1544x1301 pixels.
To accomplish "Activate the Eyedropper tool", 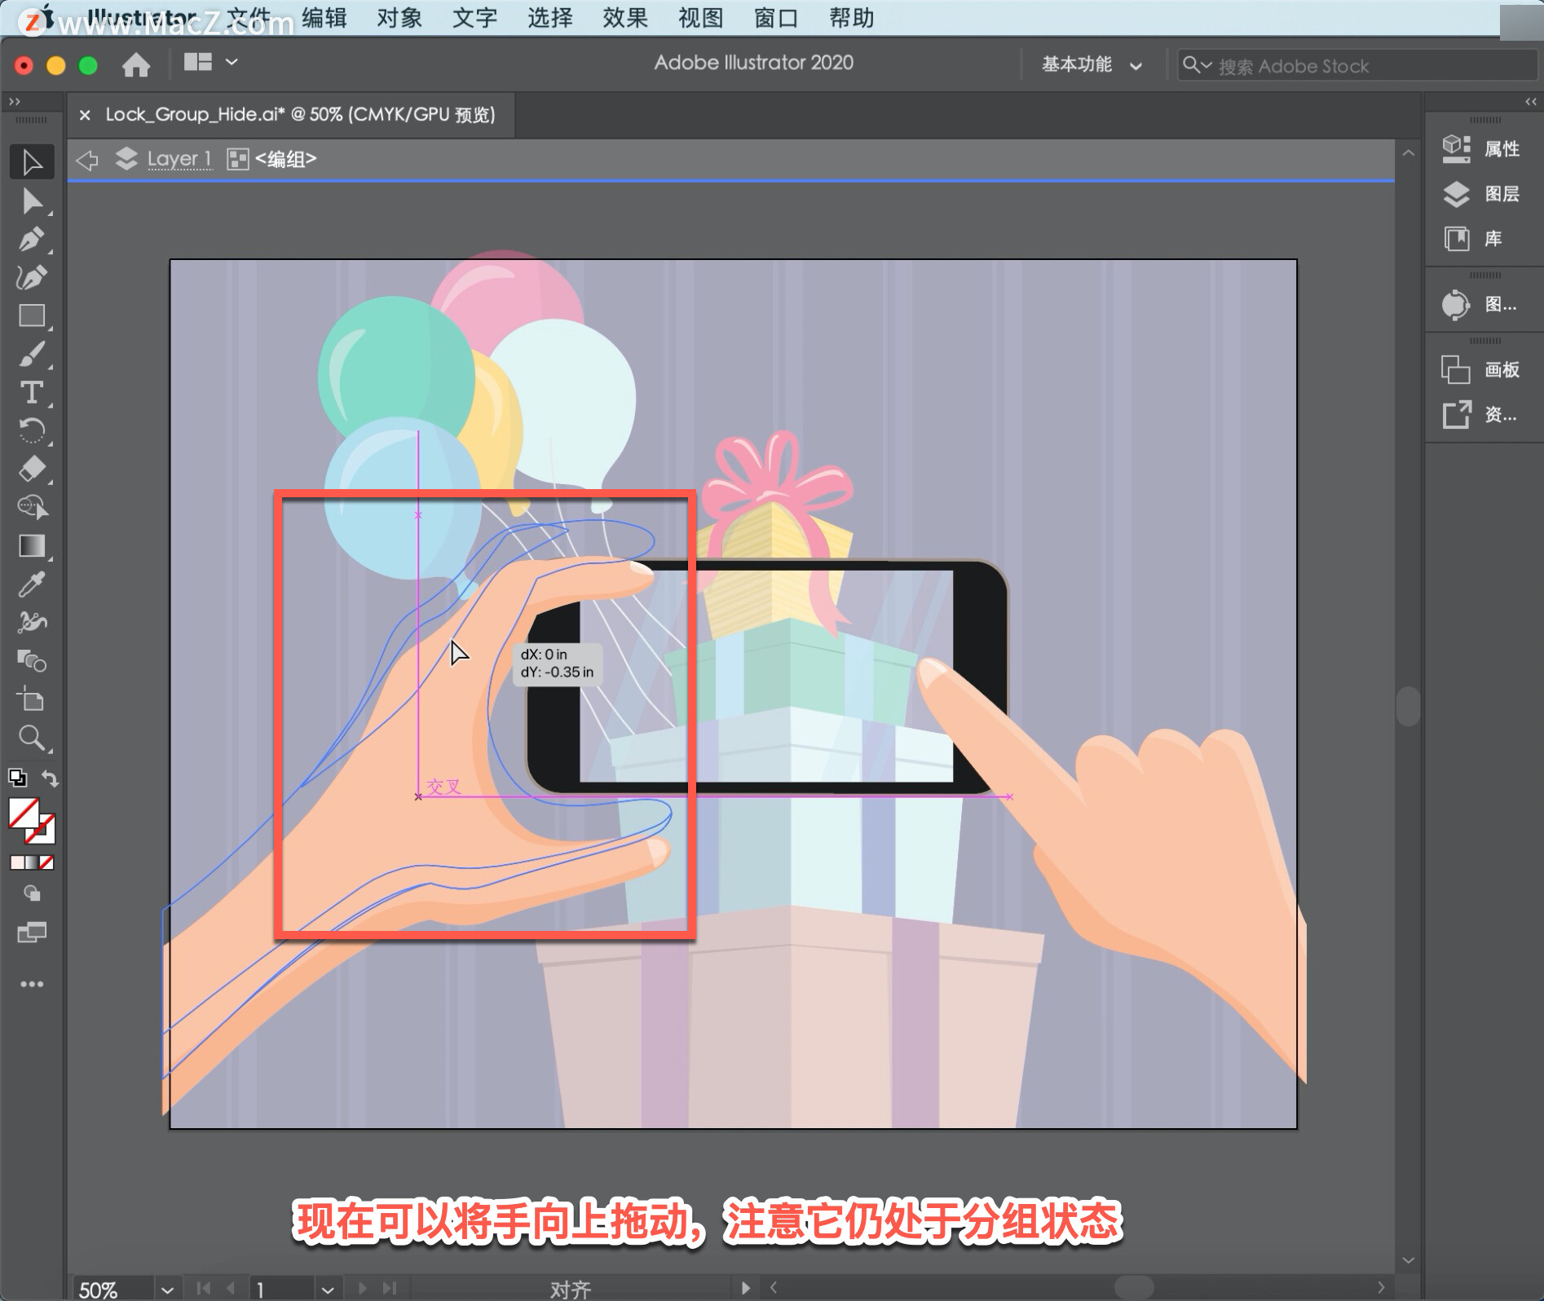I will tap(32, 586).
